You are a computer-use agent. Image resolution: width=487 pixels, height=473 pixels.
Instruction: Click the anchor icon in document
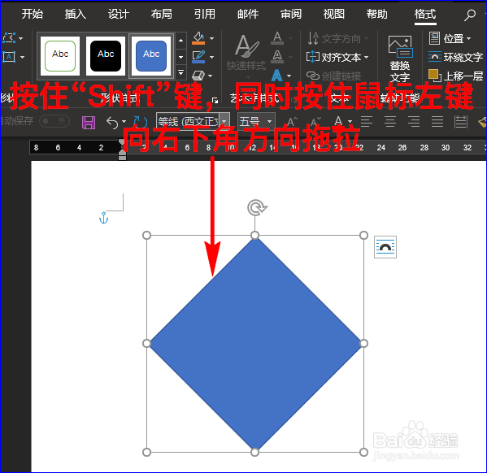pos(103,218)
